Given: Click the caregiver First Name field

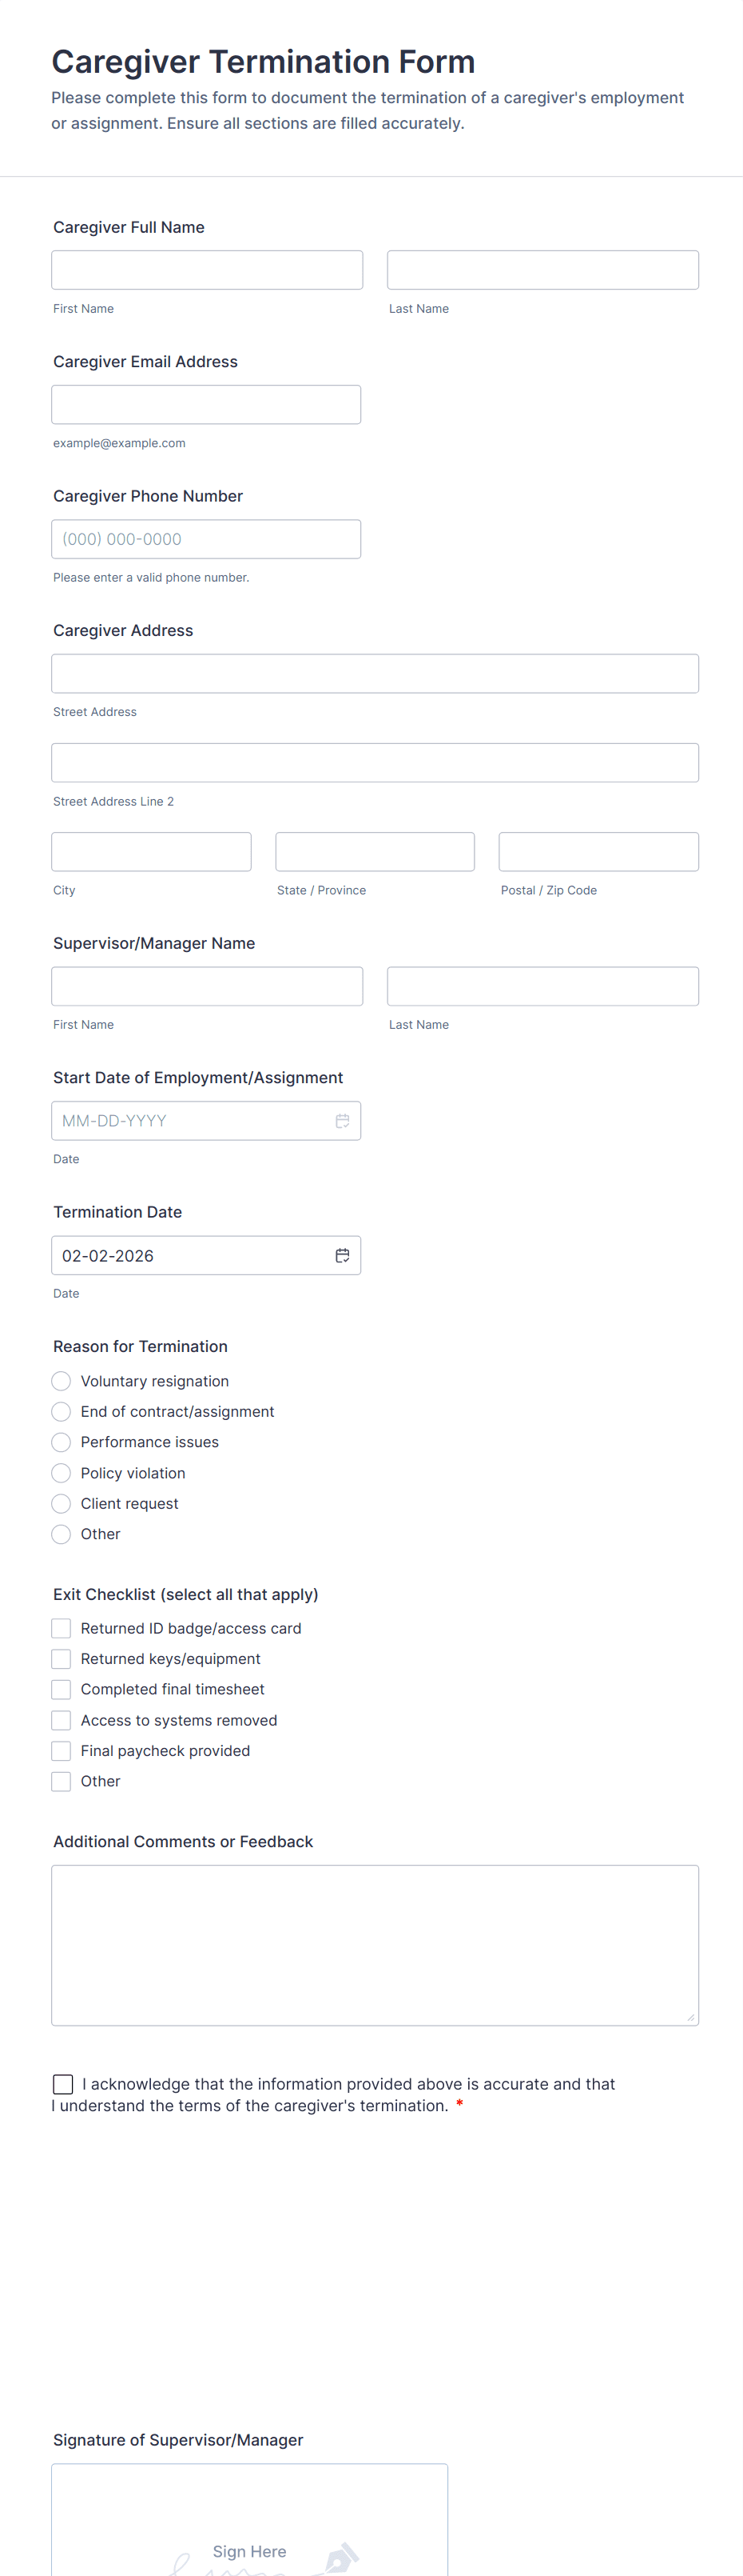Looking at the screenshot, I should click(207, 270).
